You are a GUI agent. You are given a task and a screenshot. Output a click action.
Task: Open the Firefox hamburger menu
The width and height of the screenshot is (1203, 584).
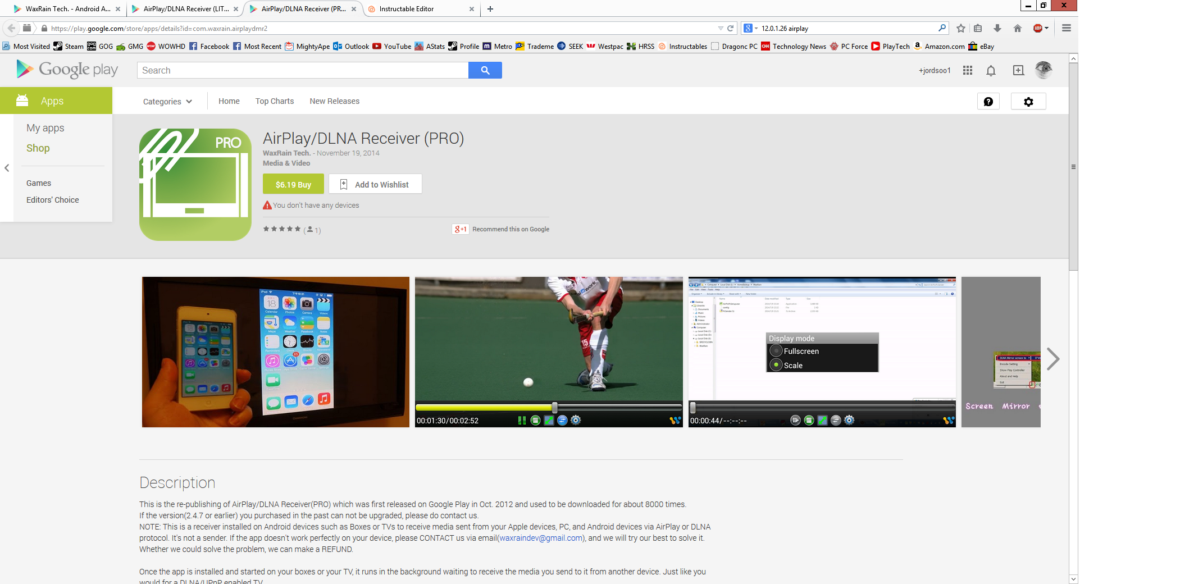pyautogui.click(x=1067, y=28)
